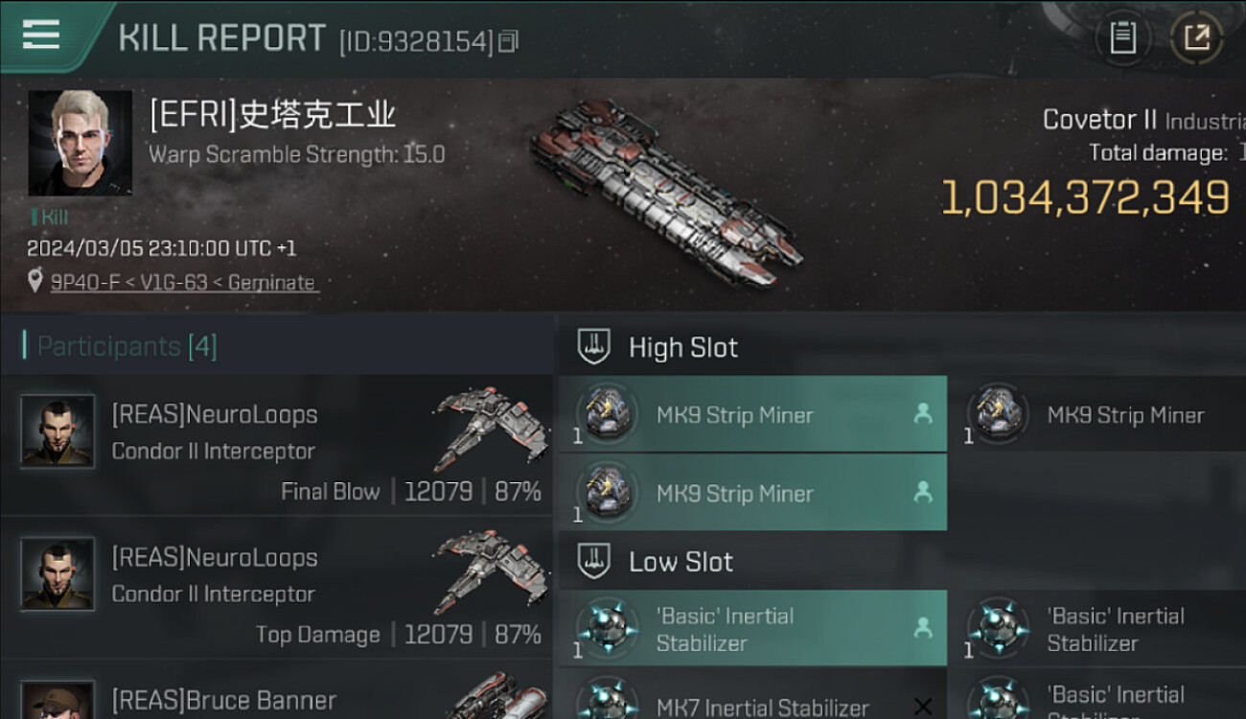Copy the kill report ID
This screenshot has width=1246, height=719.
[x=509, y=41]
